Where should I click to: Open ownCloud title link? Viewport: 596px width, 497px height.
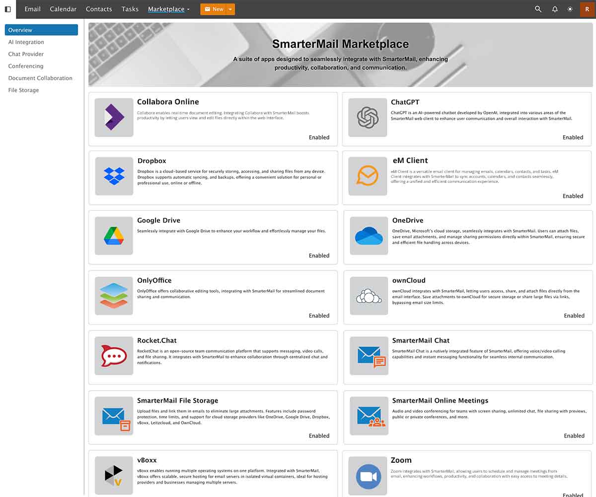[x=409, y=280]
